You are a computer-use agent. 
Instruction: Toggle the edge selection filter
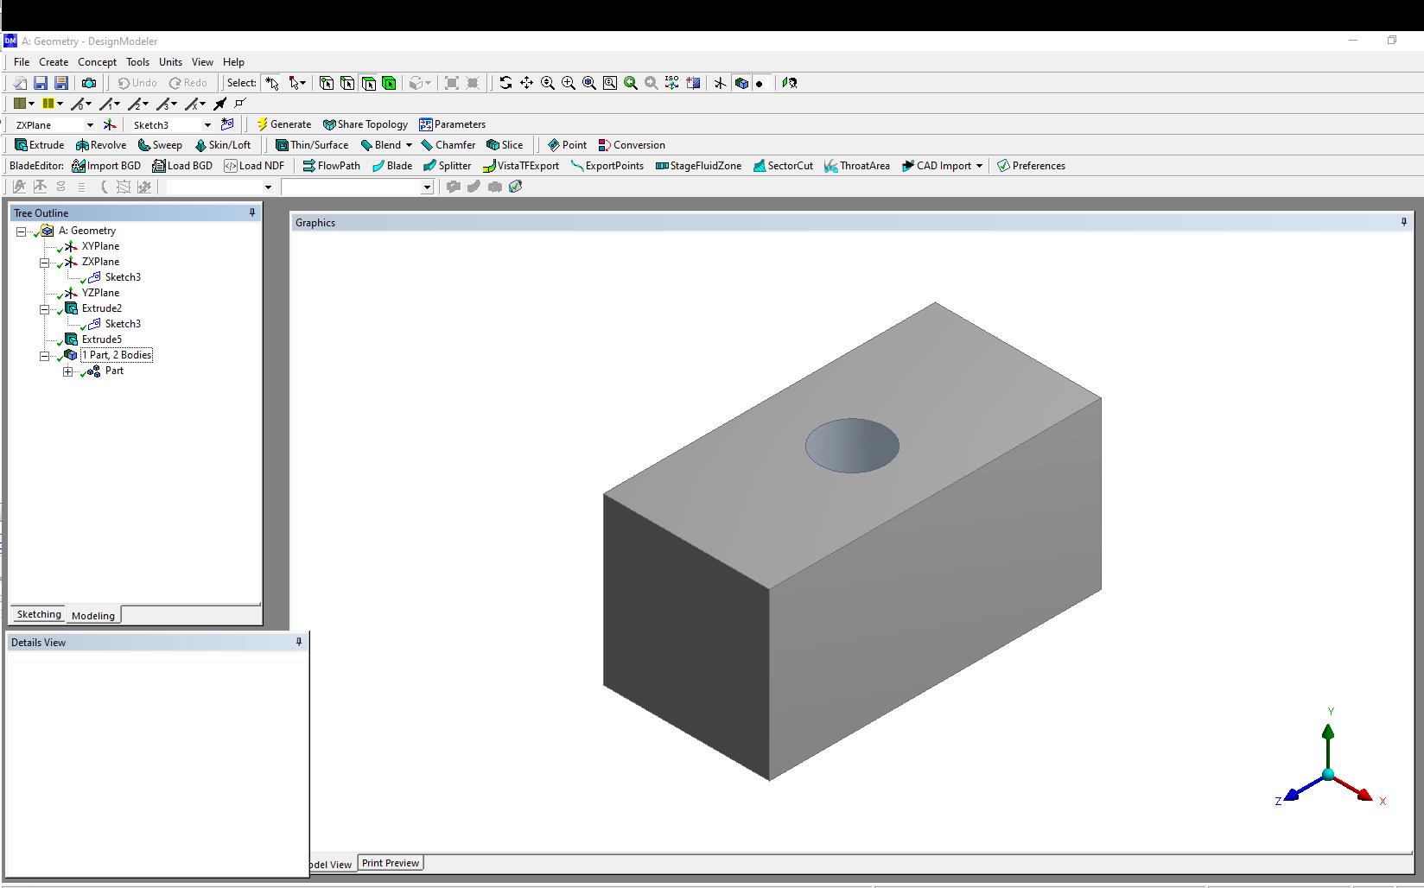347,83
